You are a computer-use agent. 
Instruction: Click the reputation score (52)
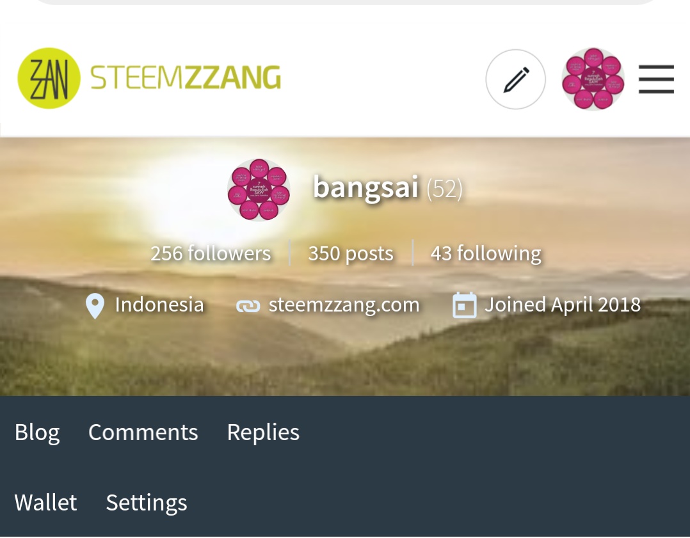tap(444, 189)
